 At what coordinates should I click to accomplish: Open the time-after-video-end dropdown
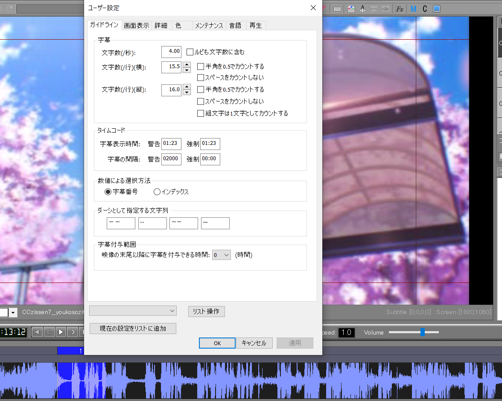point(222,255)
